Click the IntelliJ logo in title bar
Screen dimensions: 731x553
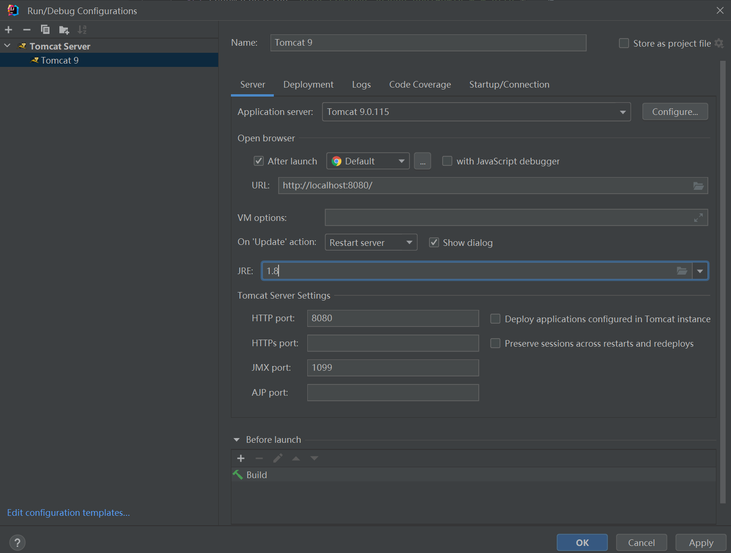click(13, 10)
